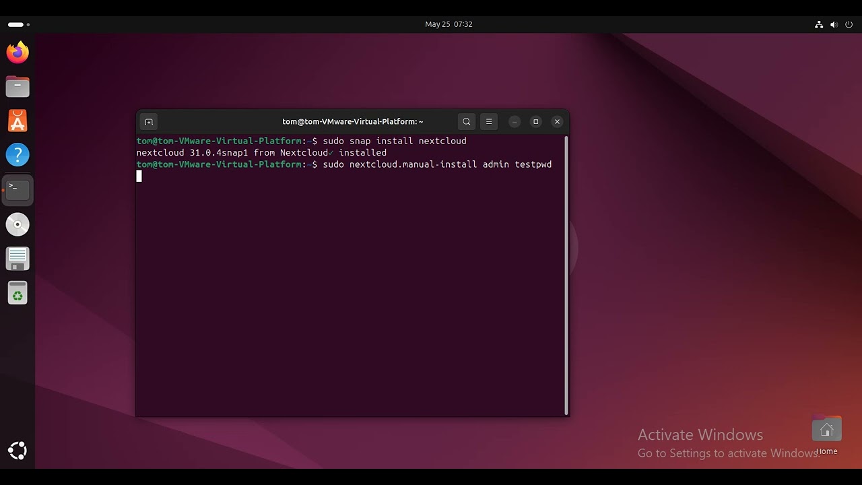The image size is (862, 485).
Task: Open the Home folder desktop icon
Action: tap(826, 435)
